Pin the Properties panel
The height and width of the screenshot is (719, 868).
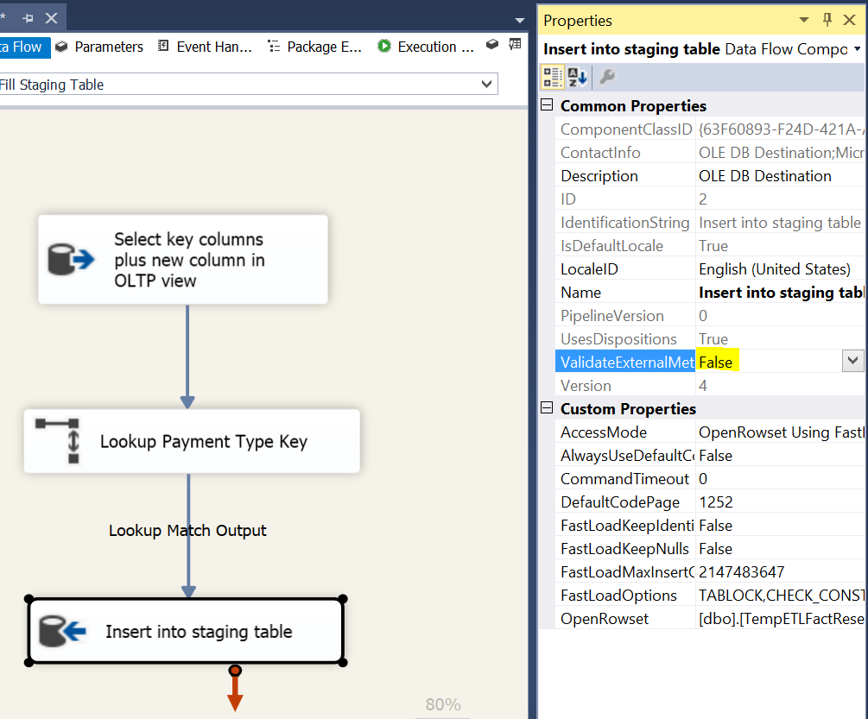(x=827, y=20)
